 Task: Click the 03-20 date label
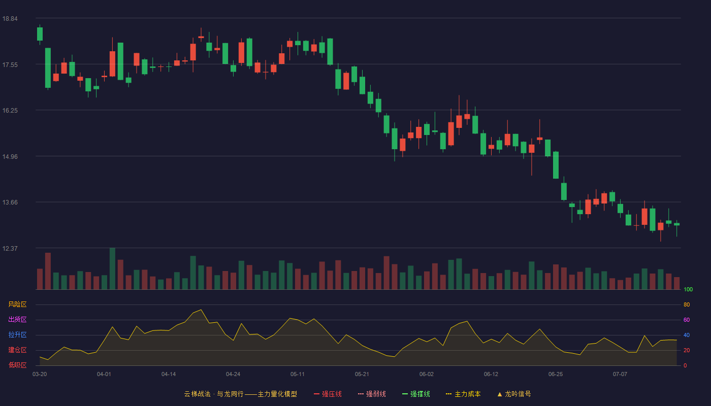[x=40, y=374]
